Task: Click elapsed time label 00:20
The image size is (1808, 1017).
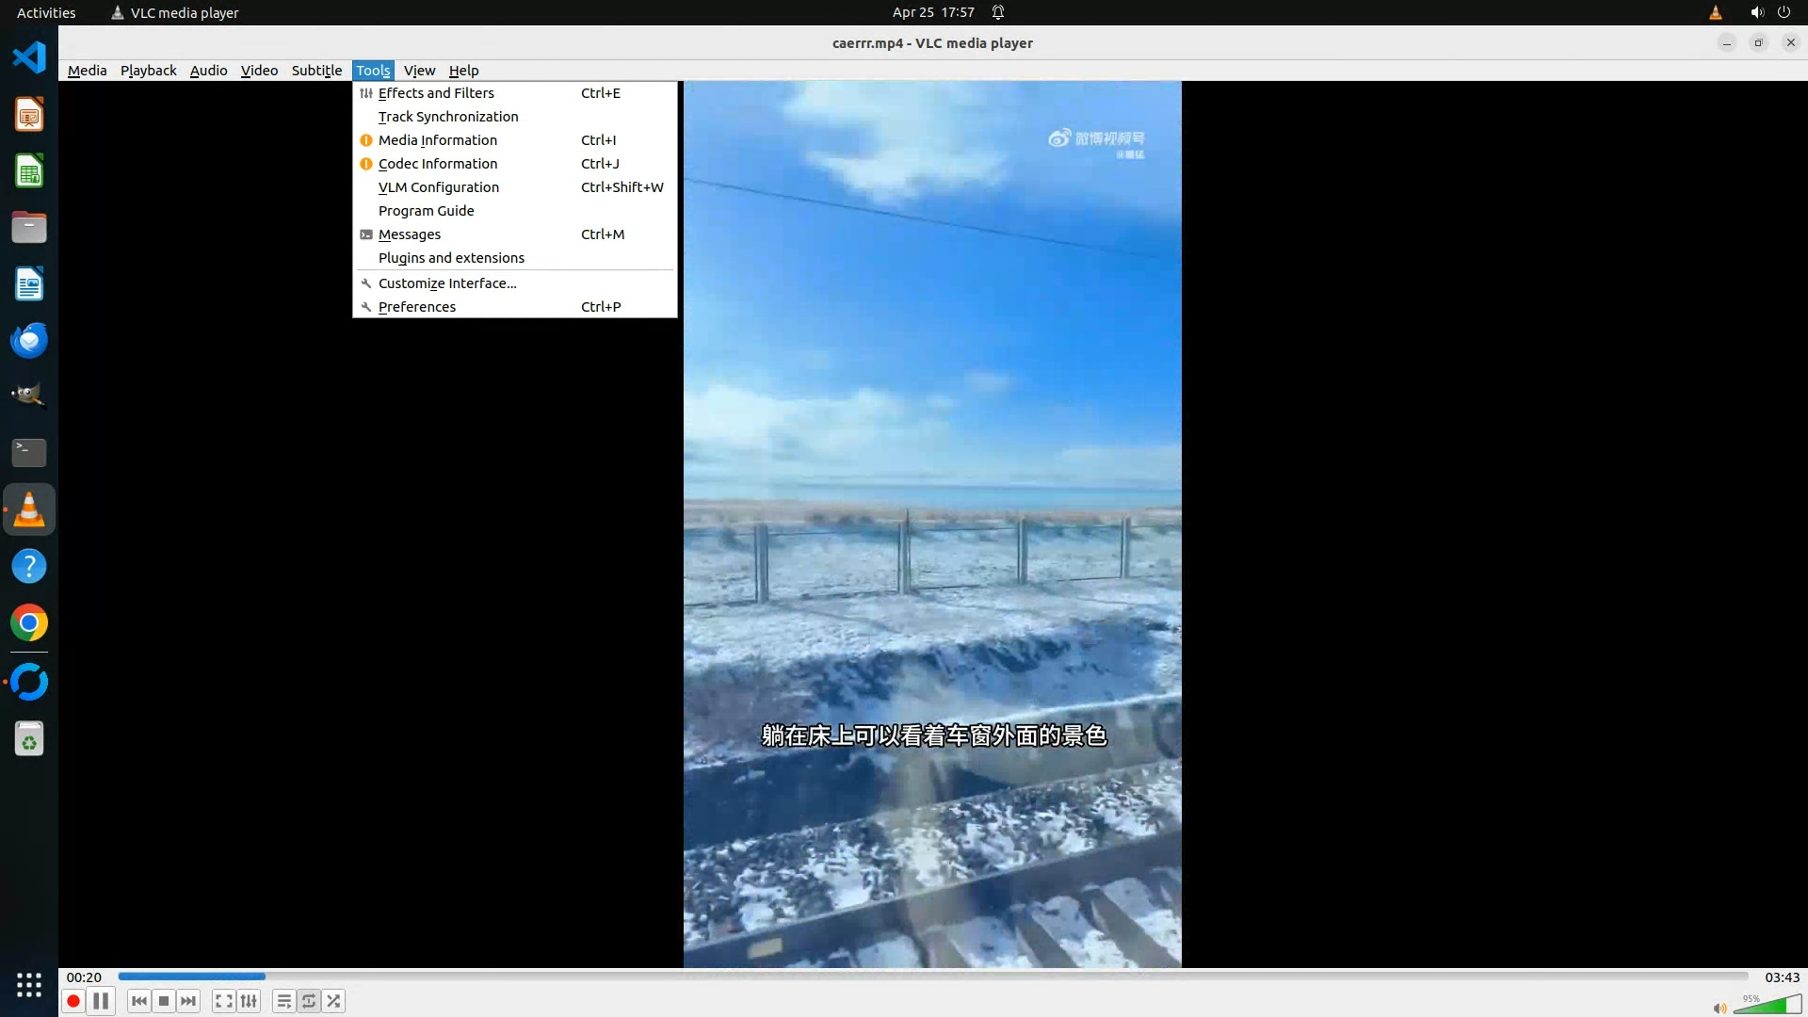Action: [x=84, y=977]
